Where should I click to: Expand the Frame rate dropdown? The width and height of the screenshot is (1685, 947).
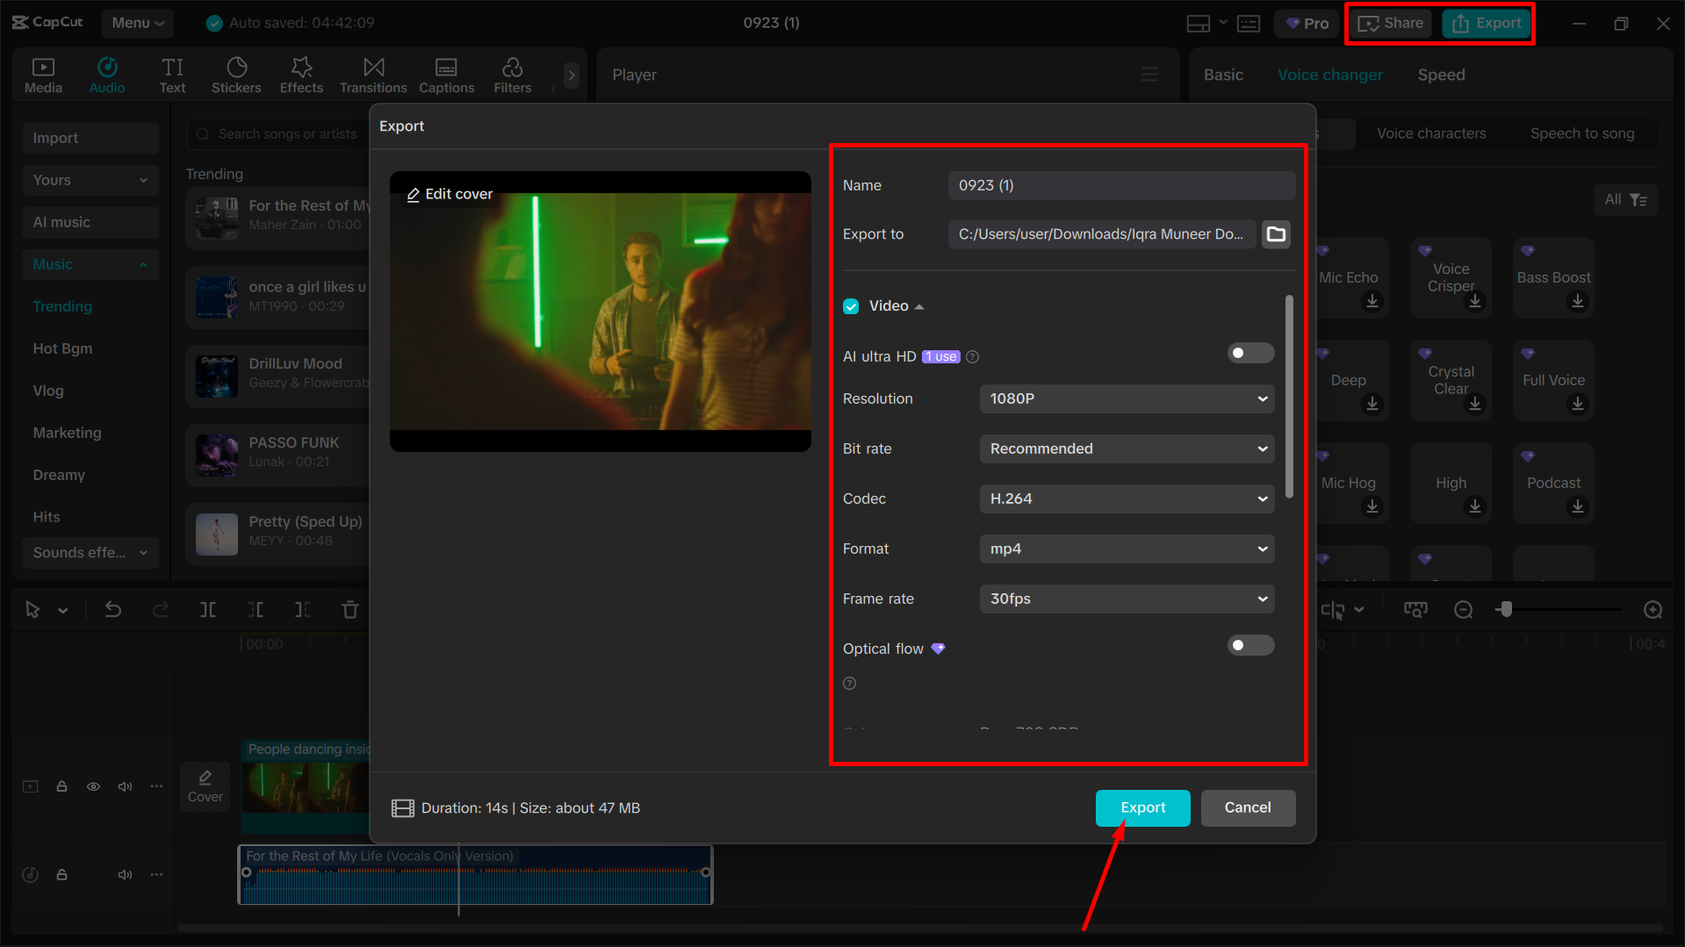[1127, 599]
